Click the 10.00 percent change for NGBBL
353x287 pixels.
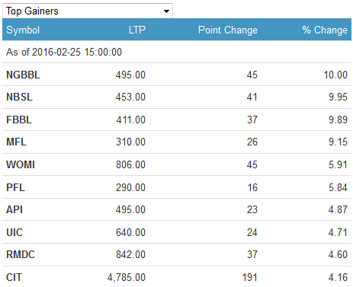coord(335,75)
